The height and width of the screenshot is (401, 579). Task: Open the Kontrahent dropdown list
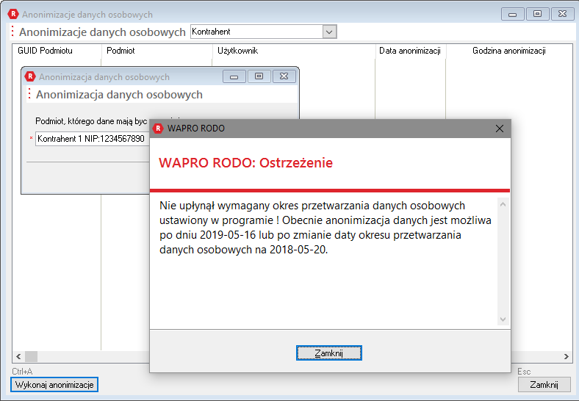[x=329, y=32]
